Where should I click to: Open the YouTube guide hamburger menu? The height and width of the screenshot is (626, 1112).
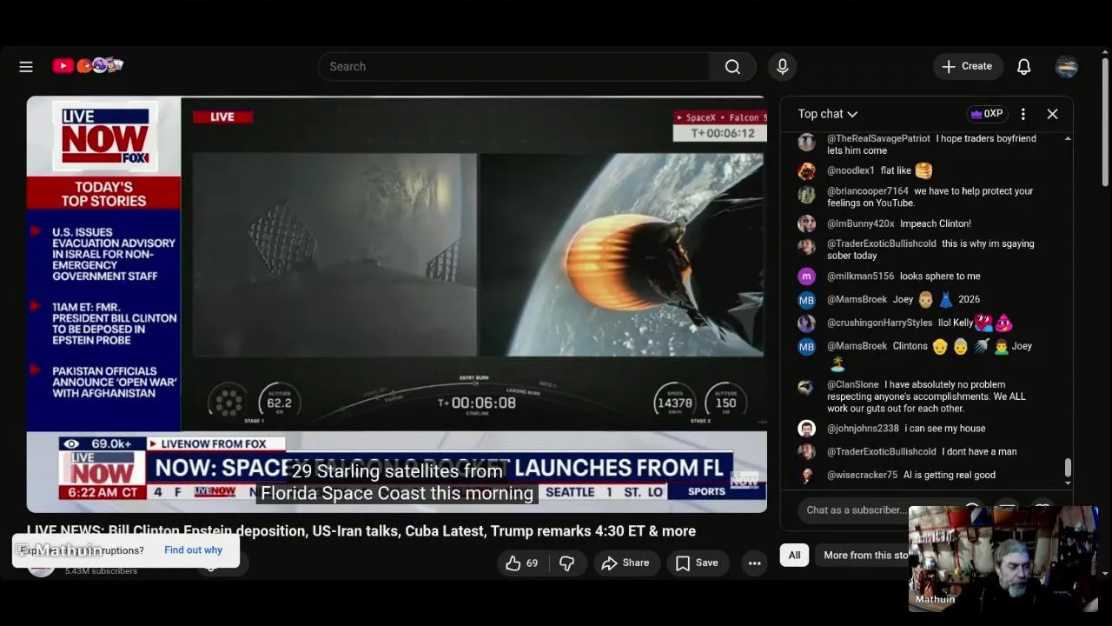pos(26,66)
